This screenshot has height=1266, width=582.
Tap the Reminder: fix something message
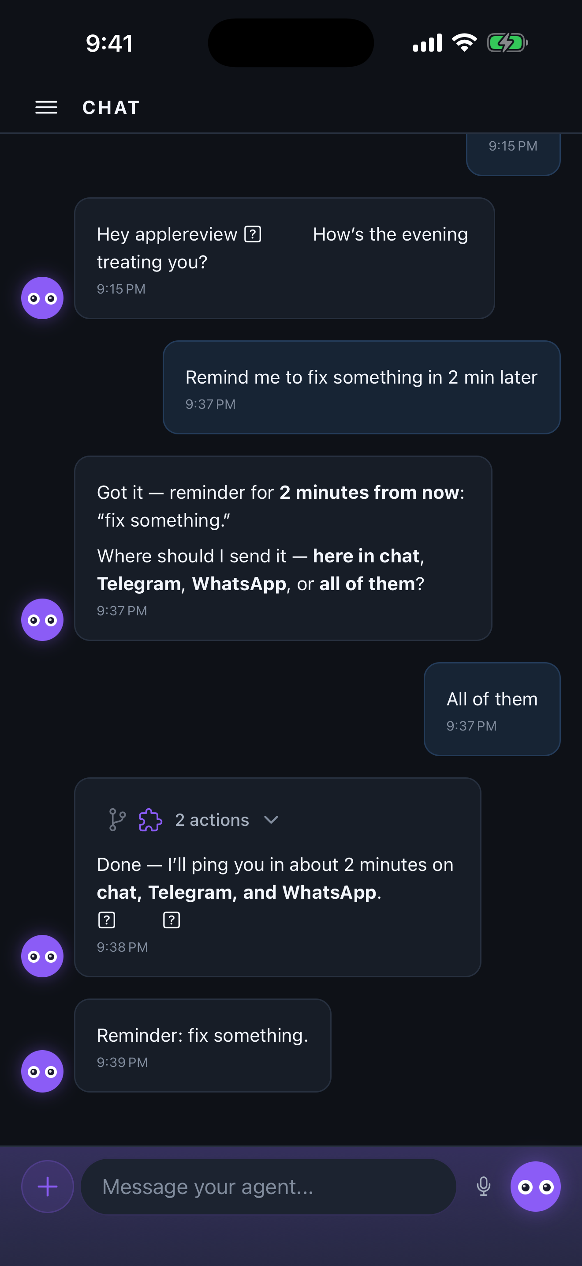tap(203, 1045)
